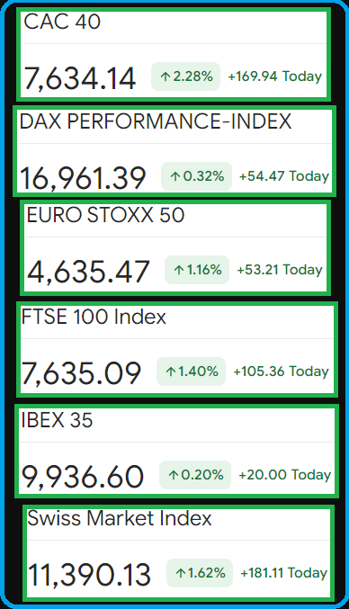Click the +20.00 Today label
Image resolution: width=349 pixels, height=609 pixels.
[x=284, y=475]
